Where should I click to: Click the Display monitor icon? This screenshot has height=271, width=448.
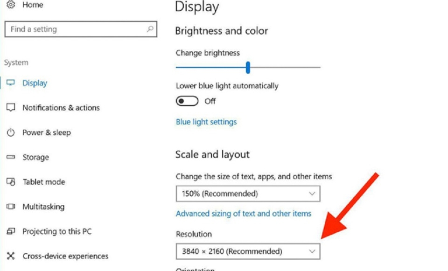(11, 83)
